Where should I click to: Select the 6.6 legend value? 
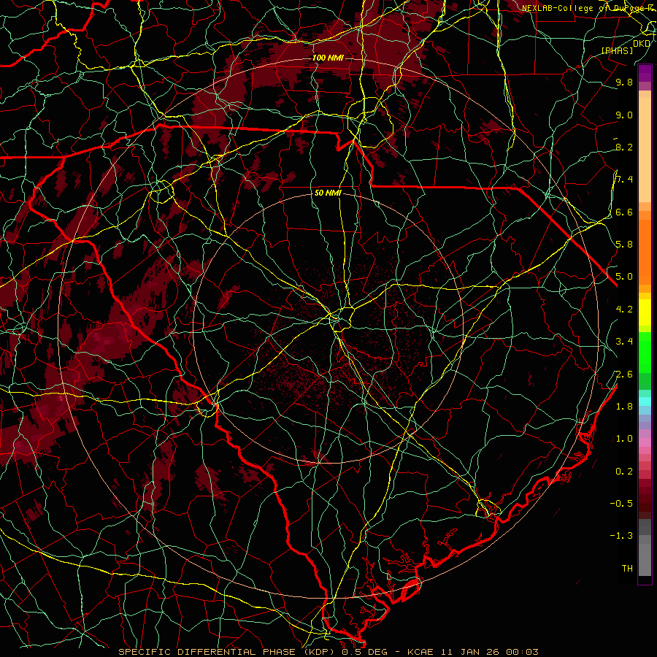pos(624,212)
